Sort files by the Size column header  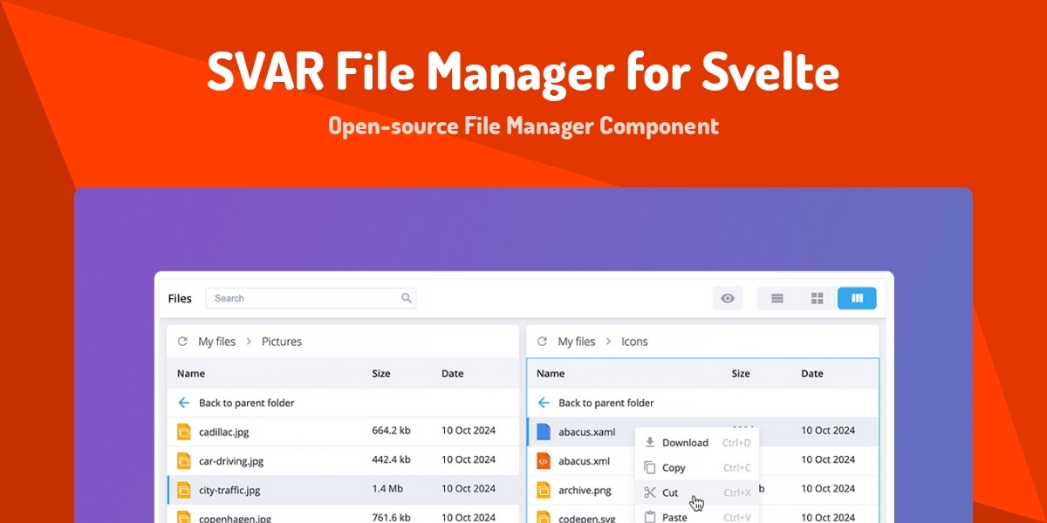(380, 373)
